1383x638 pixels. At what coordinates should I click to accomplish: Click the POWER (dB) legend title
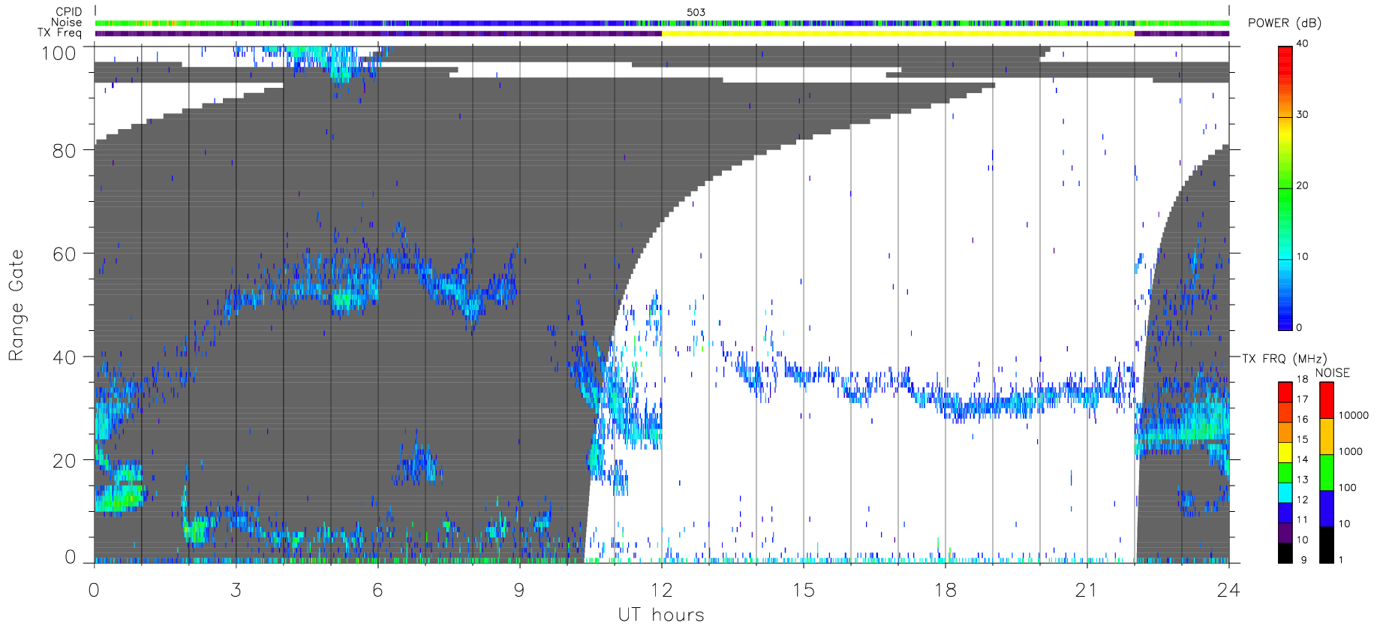pos(1285,23)
